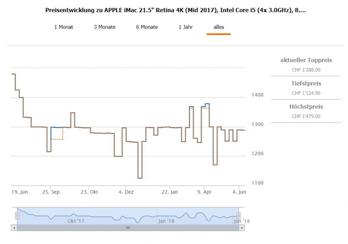Click the "Jan '18" navigator label
The image size is (348, 244).
(166, 221)
